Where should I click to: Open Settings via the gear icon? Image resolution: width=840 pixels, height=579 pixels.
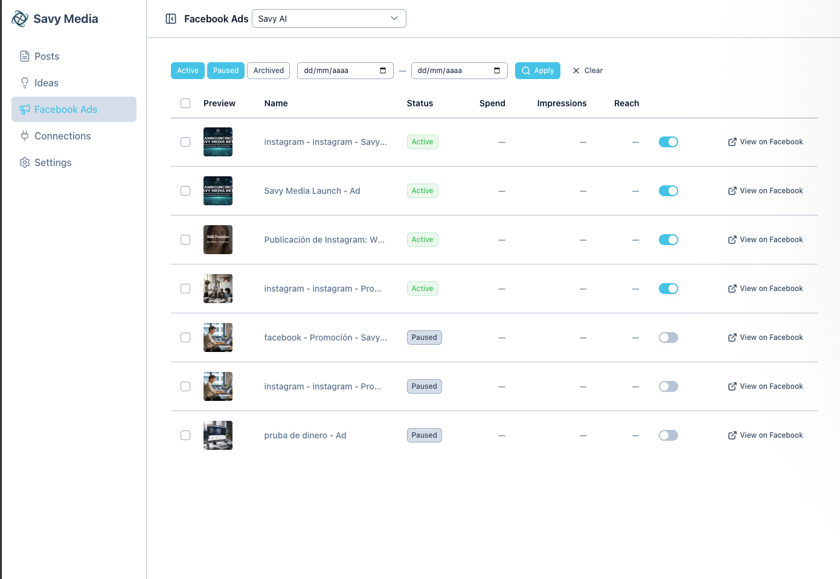coord(24,162)
